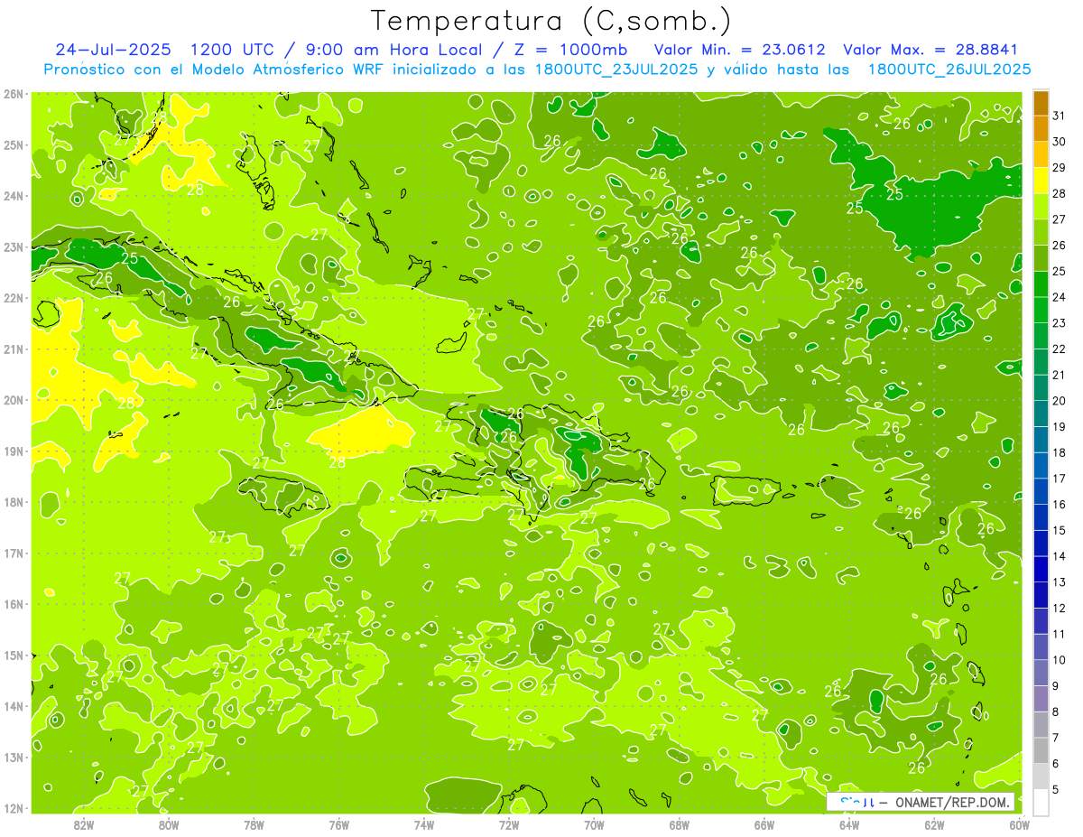This screenshot has width=1083, height=837.
Task: Click the white legend swatch below 5
Action: coord(1041,802)
